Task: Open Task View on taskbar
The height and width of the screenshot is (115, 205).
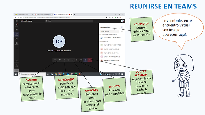Action: coord(48,74)
